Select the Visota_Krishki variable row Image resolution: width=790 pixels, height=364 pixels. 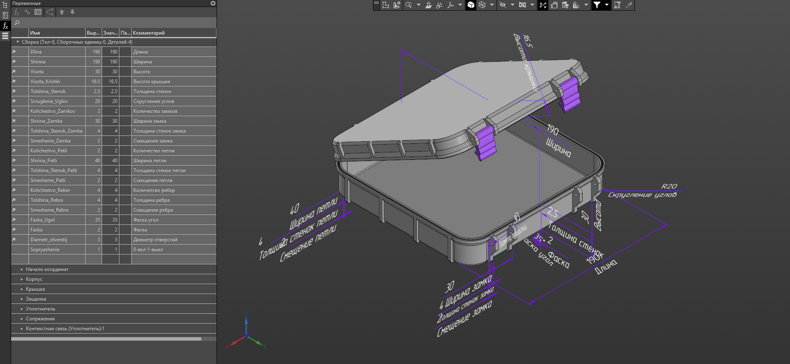(x=114, y=82)
